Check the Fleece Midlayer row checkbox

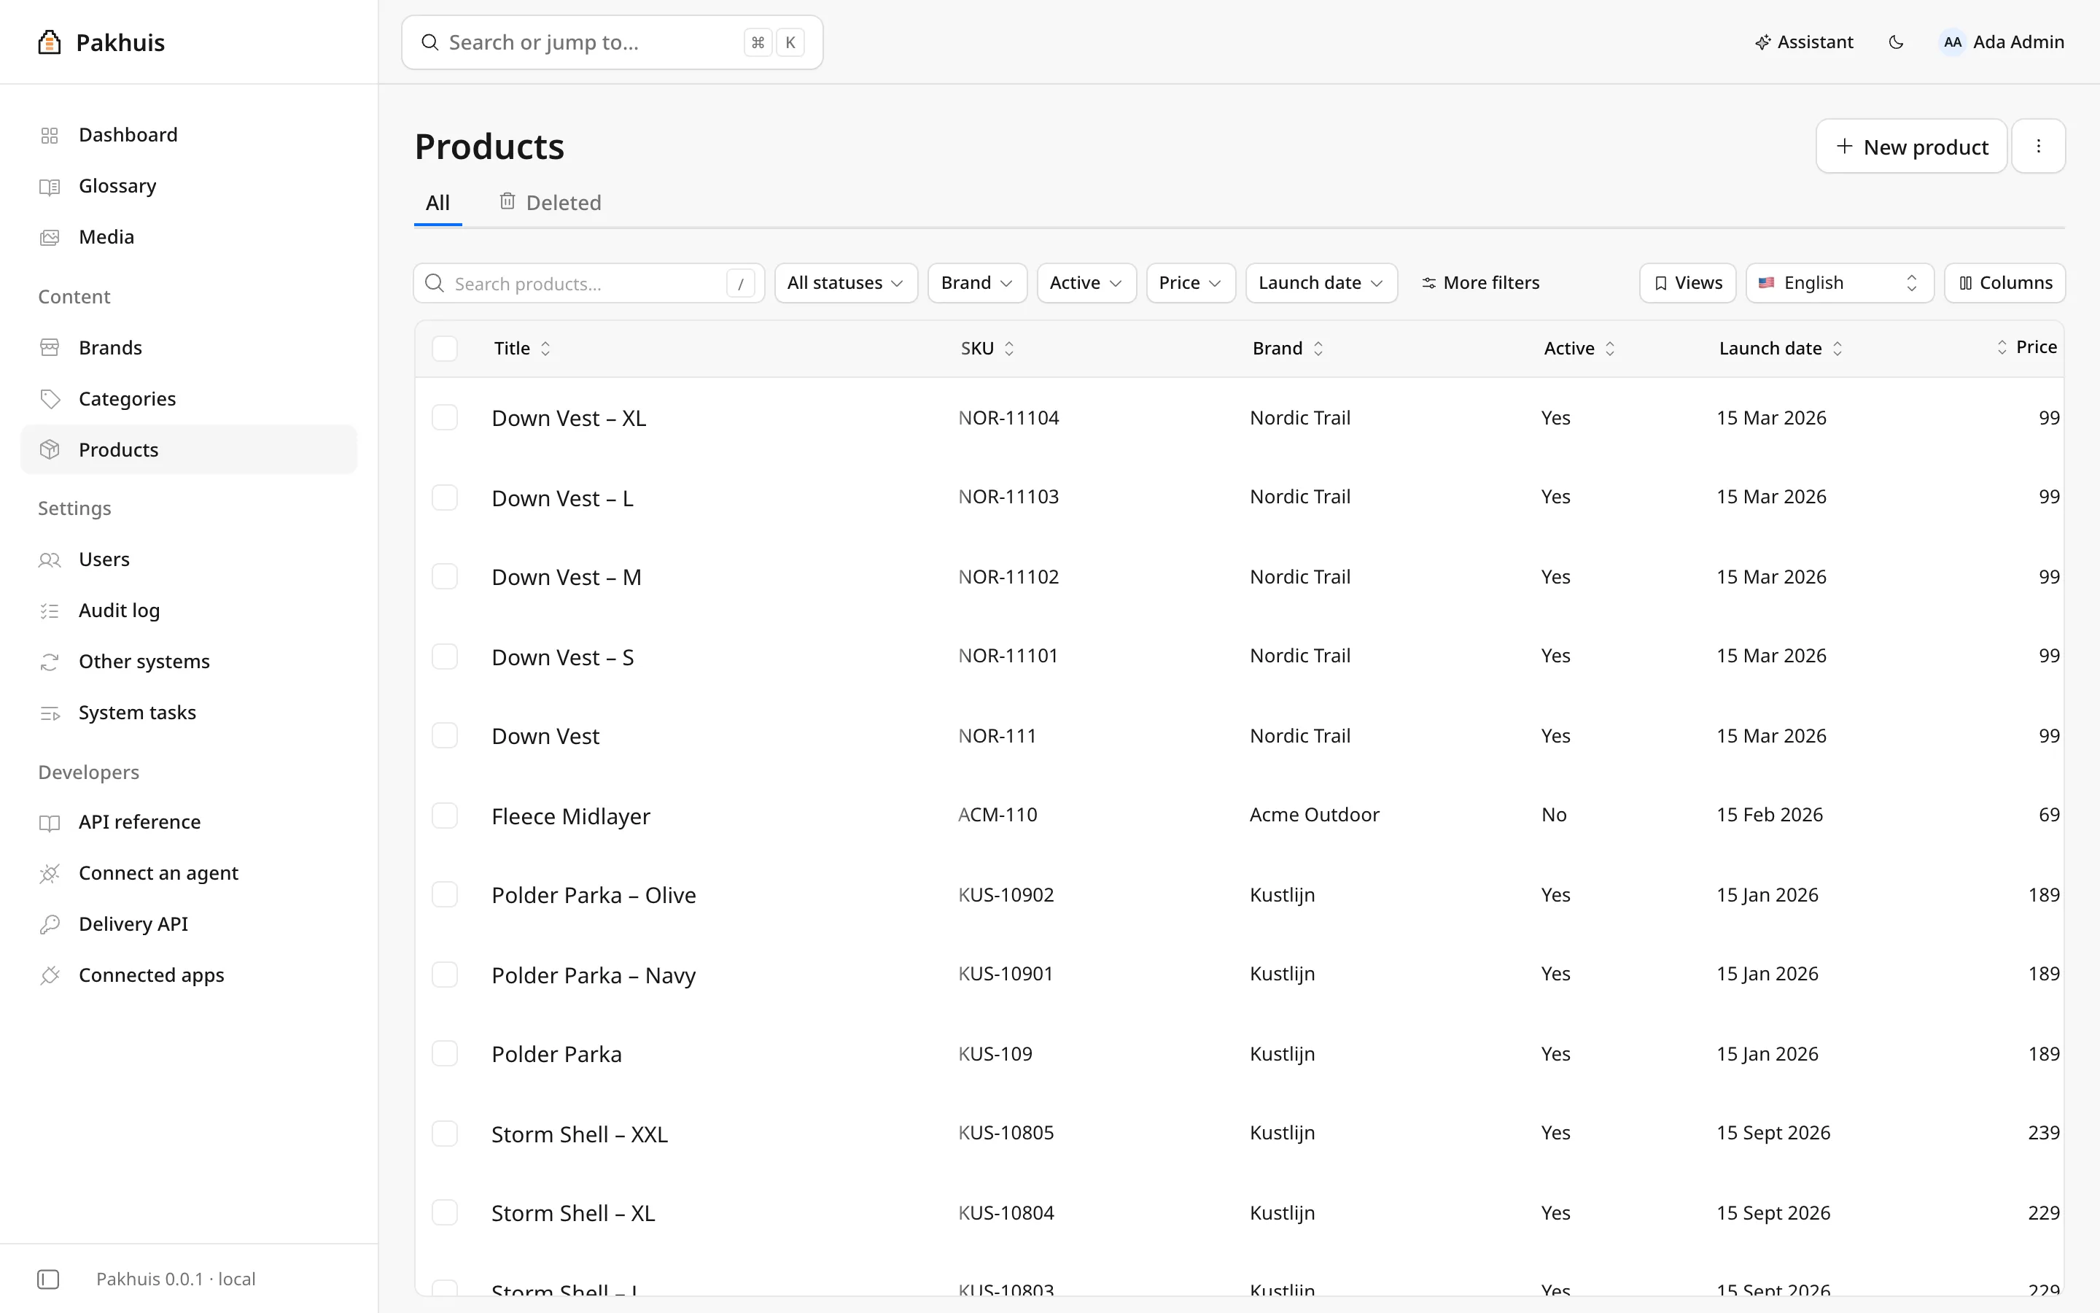click(x=446, y=816)
